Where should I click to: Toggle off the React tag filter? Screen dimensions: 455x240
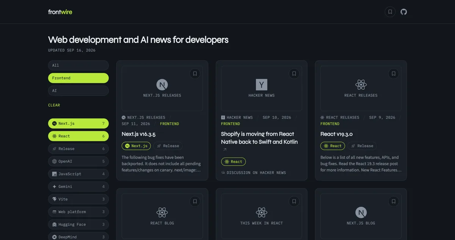[x=78, y=136]
